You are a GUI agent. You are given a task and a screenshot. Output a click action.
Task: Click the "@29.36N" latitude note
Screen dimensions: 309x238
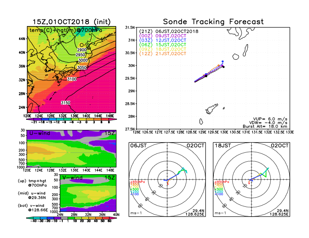tap(37, 198)
